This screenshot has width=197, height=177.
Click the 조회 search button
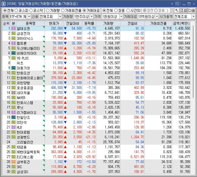coord(184,10)
